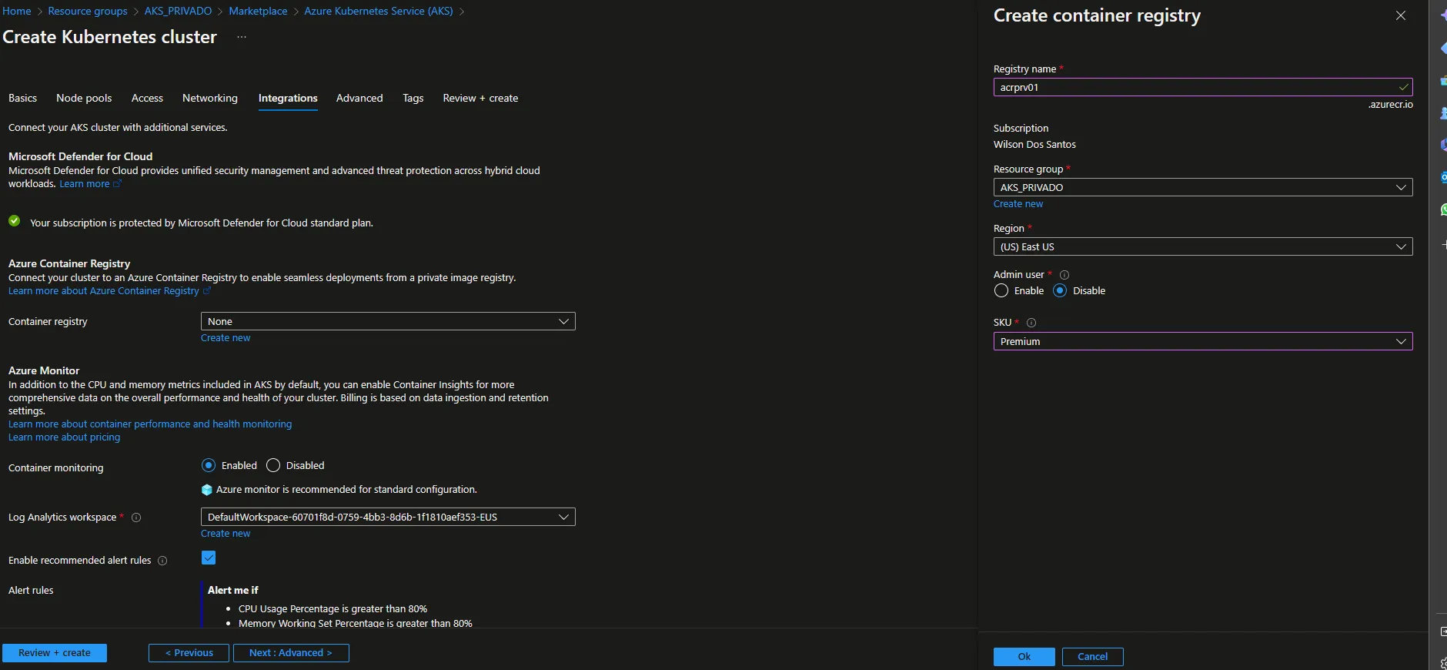The width and height of the screenshot is (1447, 670).
Task: Click the Azure monitor recommendation icon
Action: tap(206, 490)
